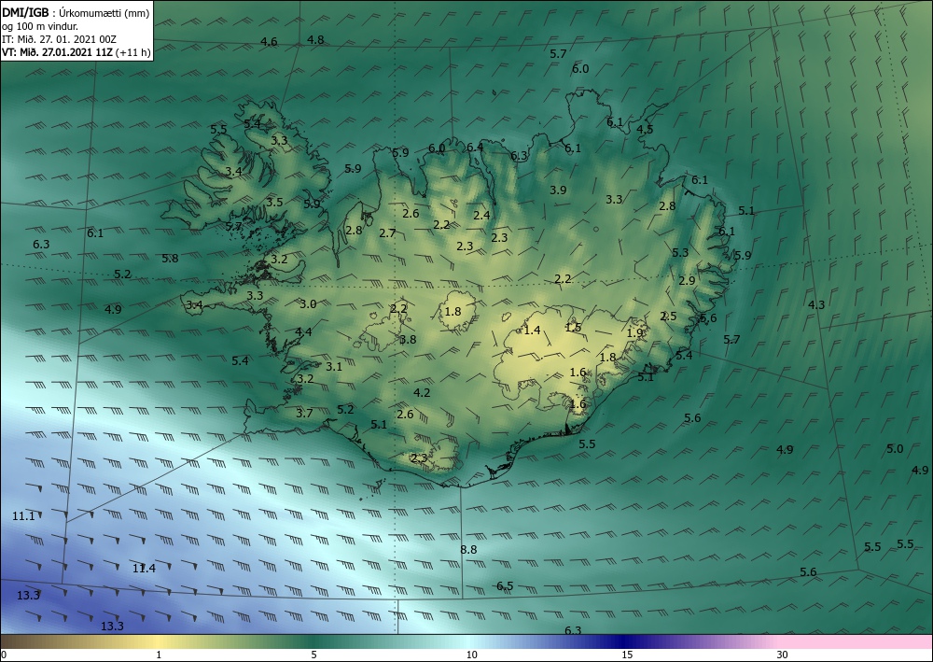This screenshot has width=933, height=662.
Task: Click the map value 5.0
Action: (x=895, y=449)
